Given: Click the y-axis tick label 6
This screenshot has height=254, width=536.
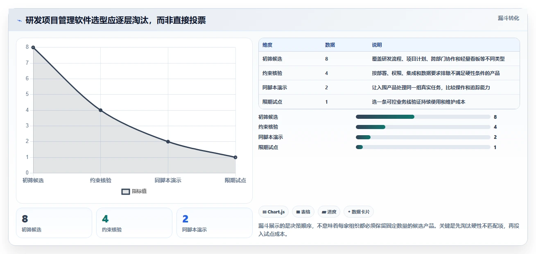Looking at the screenshot, I should (x=27, y=79).
